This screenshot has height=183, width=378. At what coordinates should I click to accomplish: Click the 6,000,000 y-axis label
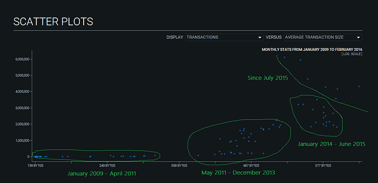click(x=22, y=59)
